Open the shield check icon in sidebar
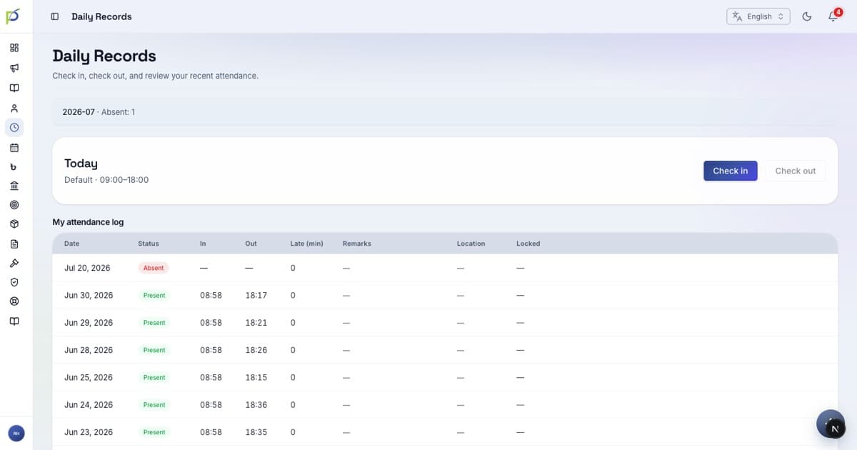Image resolution: width=857 pixels, height=450 pixels. point(14,282)
